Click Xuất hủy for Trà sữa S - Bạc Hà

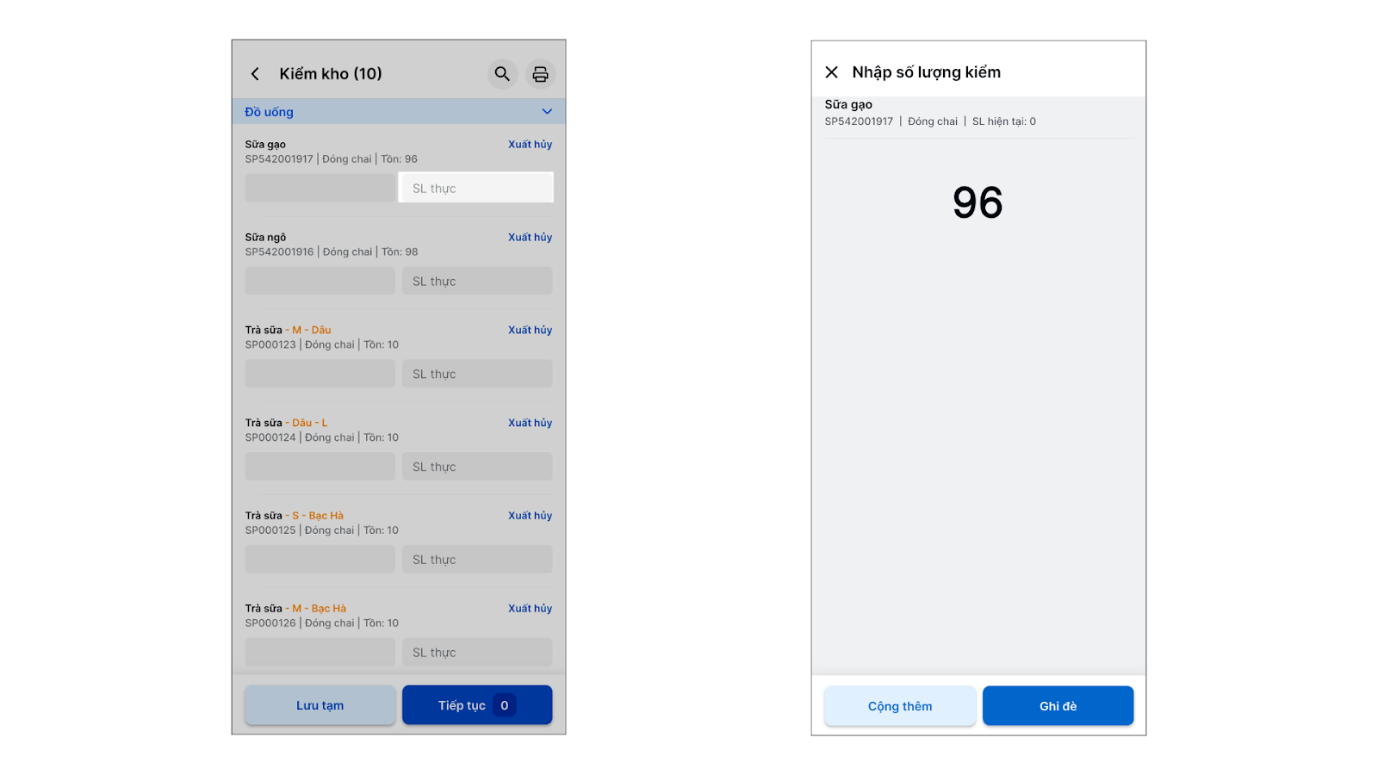coord(530,516)
